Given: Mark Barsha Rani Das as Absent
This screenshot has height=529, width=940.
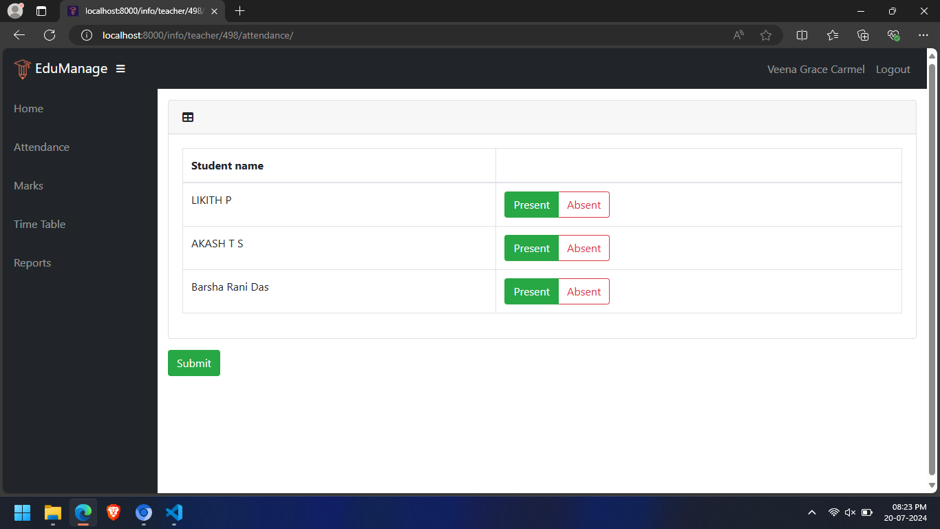Looking at the screenshot, I should pos(584,291).
